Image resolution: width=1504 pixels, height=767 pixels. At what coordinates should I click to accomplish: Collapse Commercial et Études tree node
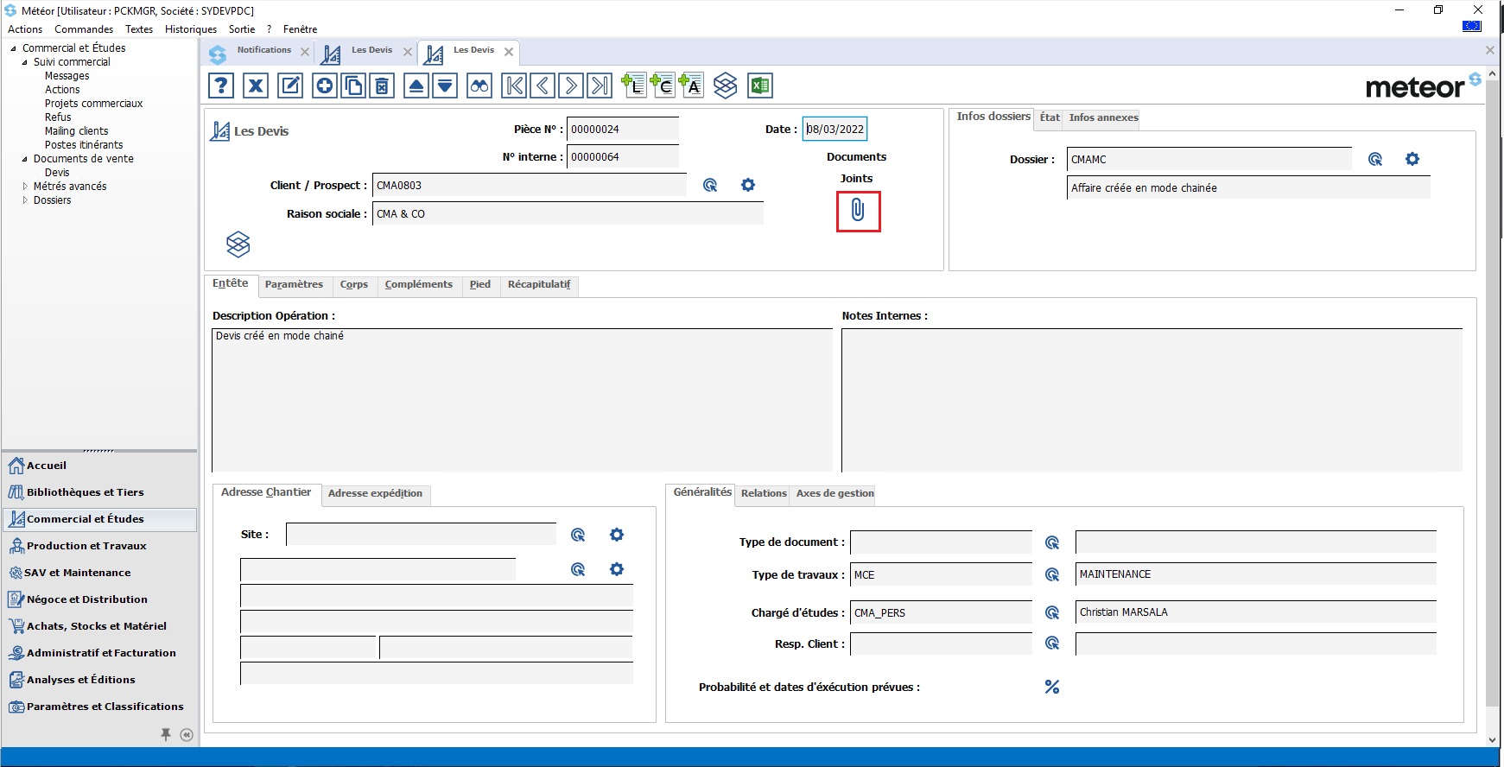(x=13, y=48)
